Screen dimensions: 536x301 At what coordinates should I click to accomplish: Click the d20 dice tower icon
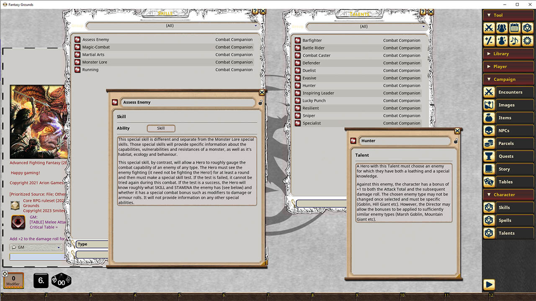(527, 28)
